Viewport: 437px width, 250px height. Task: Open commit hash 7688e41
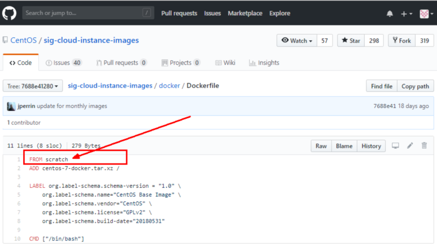[384, 106]
